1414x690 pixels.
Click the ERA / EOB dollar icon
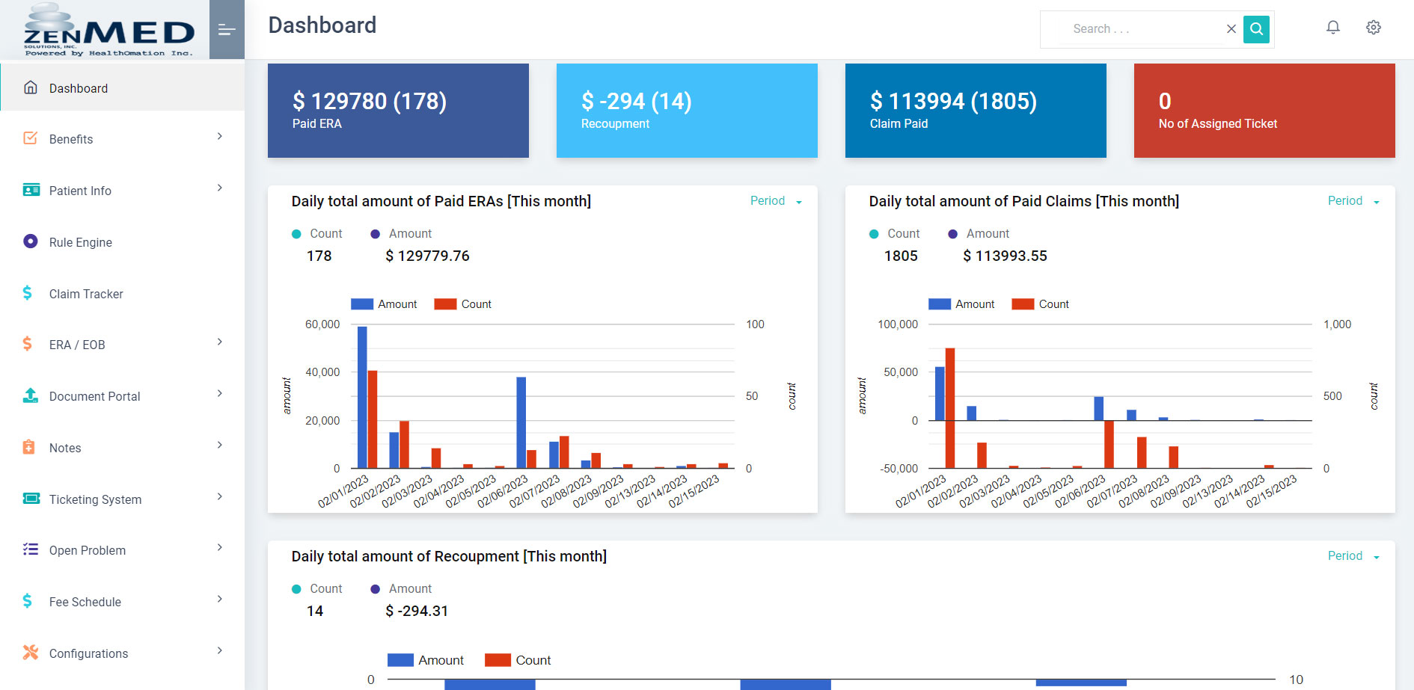(28, 344)
